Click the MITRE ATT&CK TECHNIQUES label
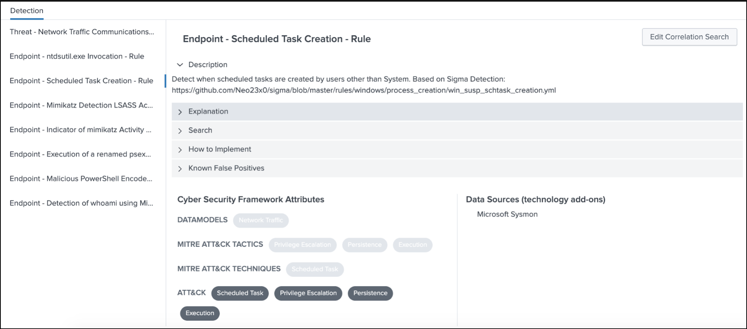747x329 pixels. point(229,269)
